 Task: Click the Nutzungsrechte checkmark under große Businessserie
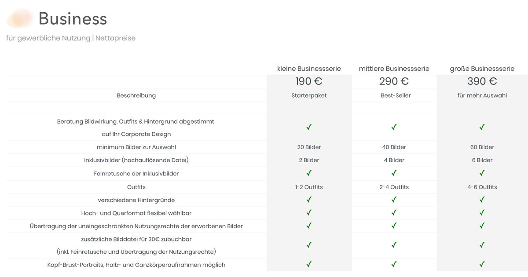coord(482,226)
